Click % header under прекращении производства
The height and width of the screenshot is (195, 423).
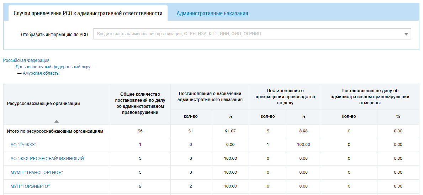coord(303,116)
